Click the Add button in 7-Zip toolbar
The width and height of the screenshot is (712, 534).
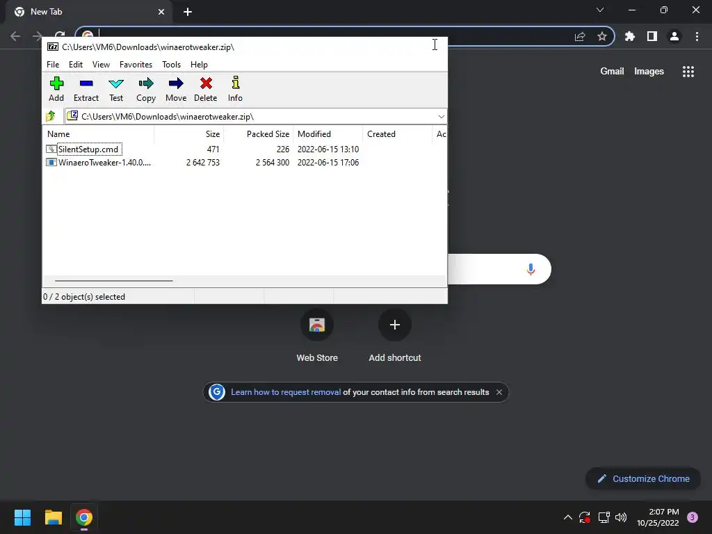[56, 90]
